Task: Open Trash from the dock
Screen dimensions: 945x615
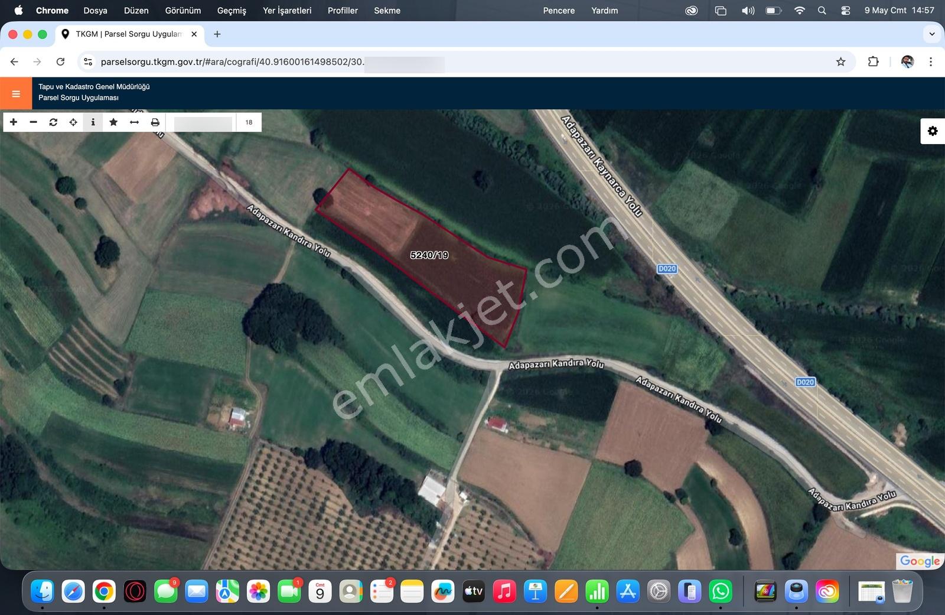Action: click(902, 591)
